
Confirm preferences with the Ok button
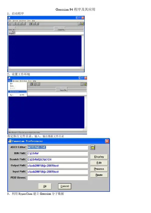click(45, 186)
